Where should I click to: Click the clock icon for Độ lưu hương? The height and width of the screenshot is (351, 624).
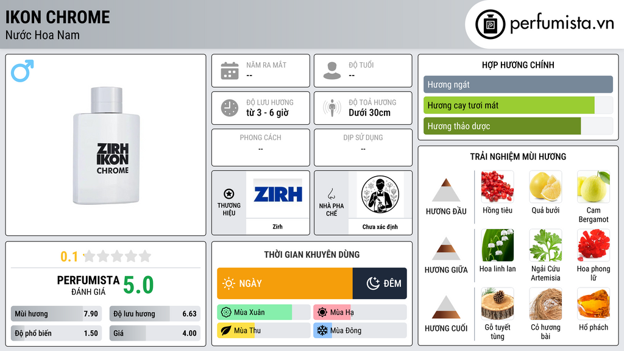click(230, 108)
